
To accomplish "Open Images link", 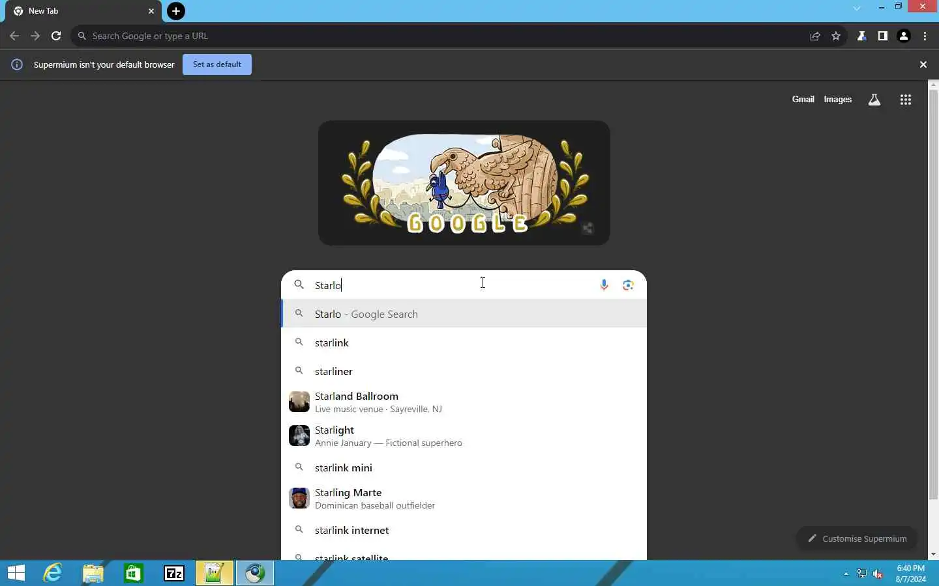I will click(x=838, y=99).
